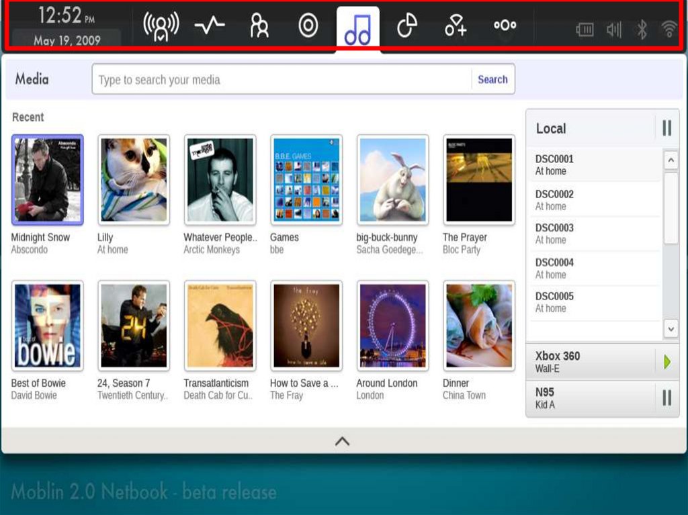The width and height of the screenshot is (688, 515).
Task: Click the Bluetooth status icon
Action: point(642,30)
